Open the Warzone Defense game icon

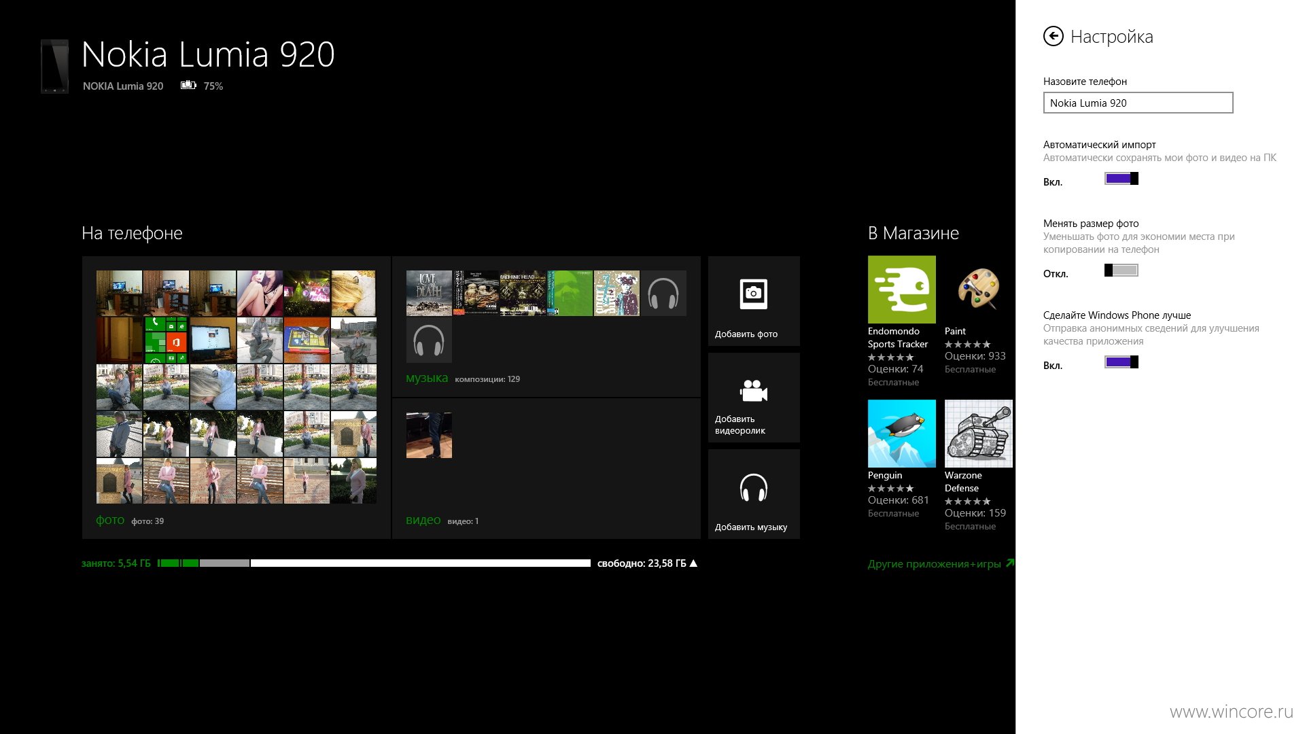click(x=979, y=434)
